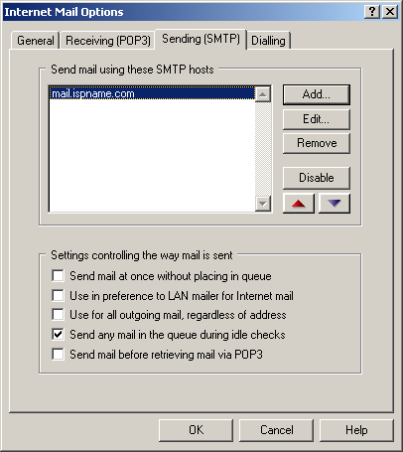Switch to the General tab
This screenshot has height=452, width=403.
click(x=36, y=41)
